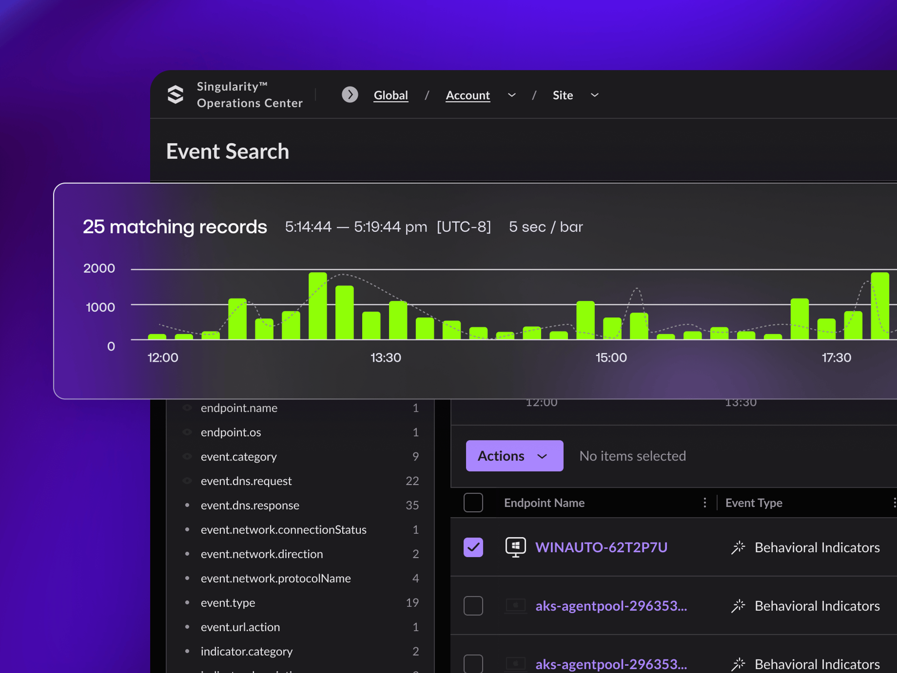Click the Event Search page title
This screenshot has width=897, height=673.
[x=227, y=151]
